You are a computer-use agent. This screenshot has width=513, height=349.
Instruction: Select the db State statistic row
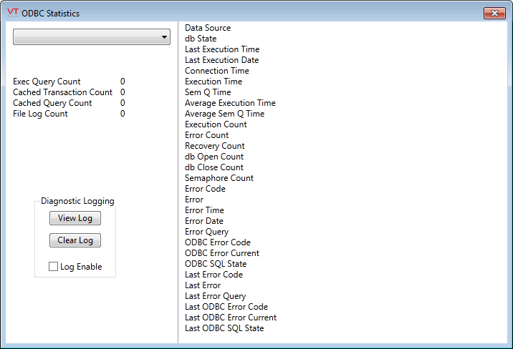point(201,39)
